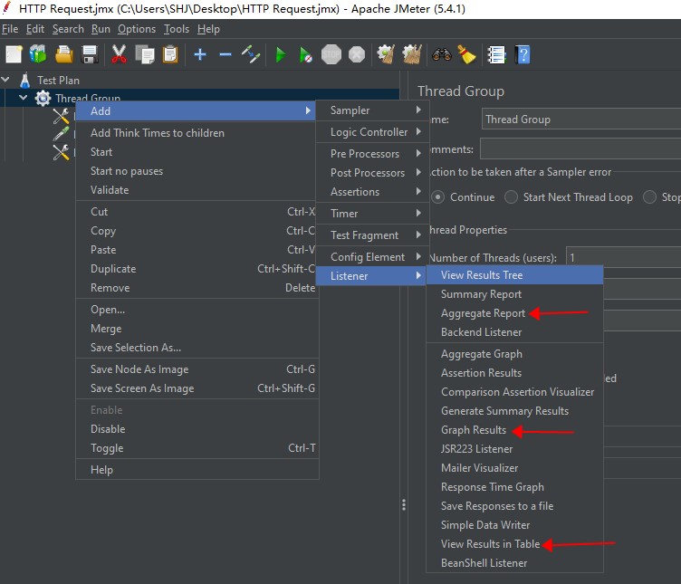
Task: Open the Options menu
Action: [137, 29]
